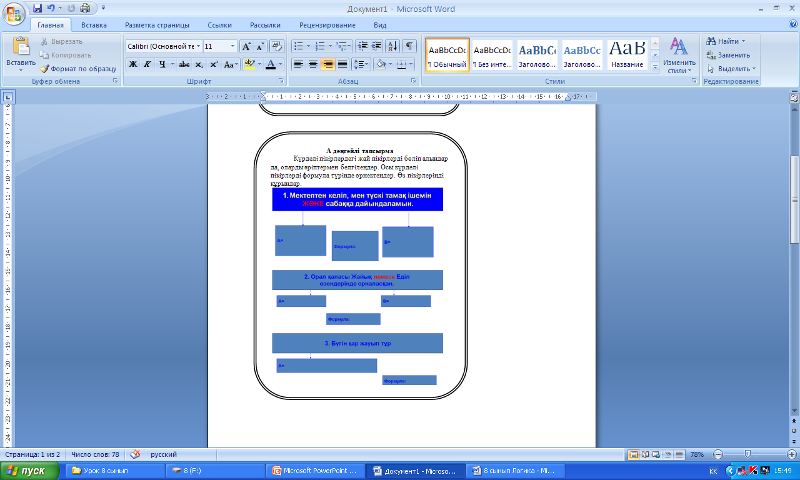Click the Save icon in quick access toolbar
The image size is (800, 480).
pos(37,9)
